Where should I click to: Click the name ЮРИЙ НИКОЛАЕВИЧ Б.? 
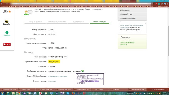pos(58,48)
